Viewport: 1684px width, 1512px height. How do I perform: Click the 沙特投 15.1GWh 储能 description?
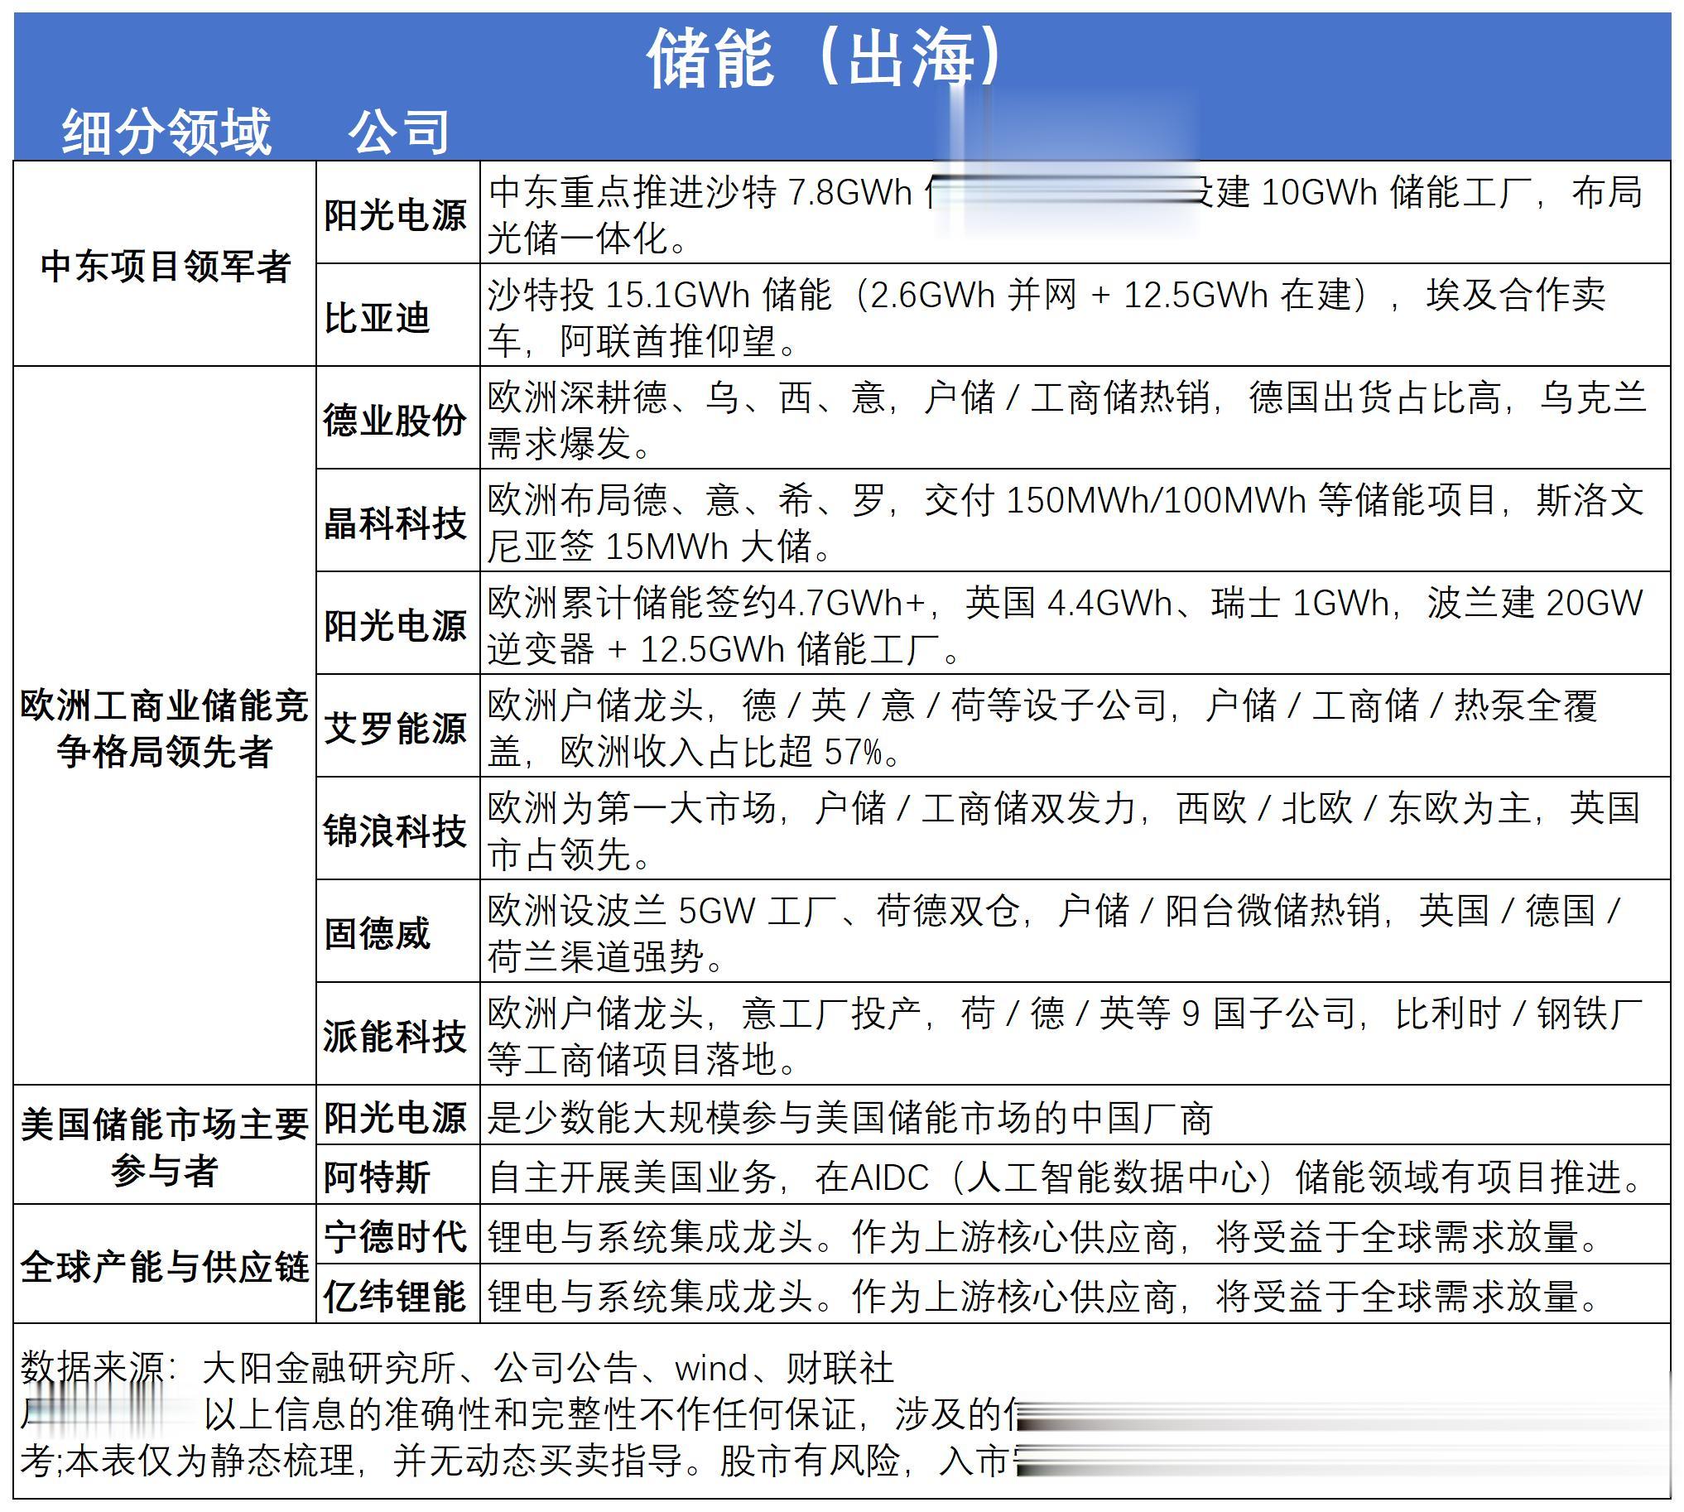[1045, 317]
